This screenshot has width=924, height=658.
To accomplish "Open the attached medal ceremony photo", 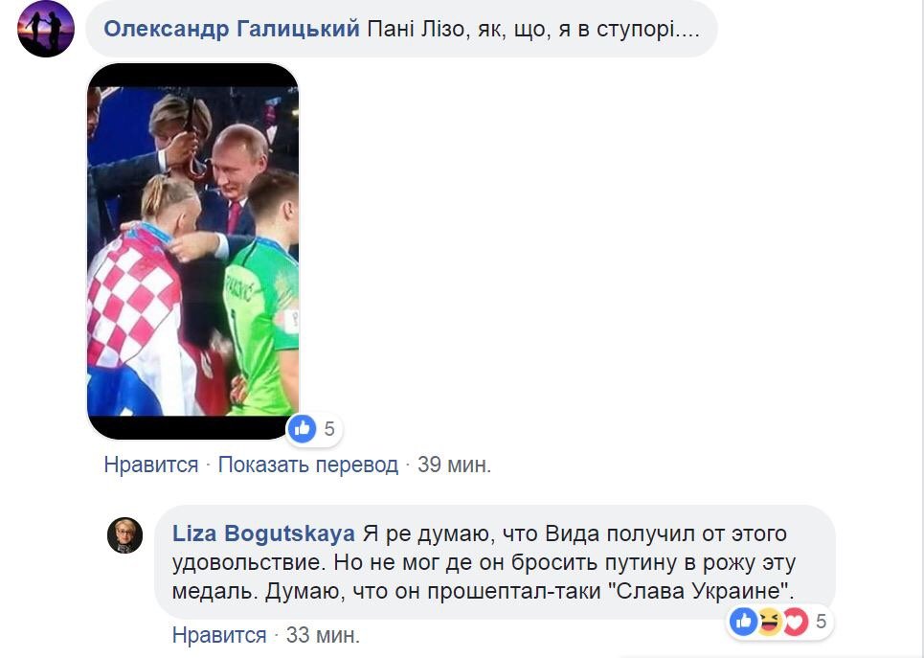I will pyautogui.click(x=193, y=251).
